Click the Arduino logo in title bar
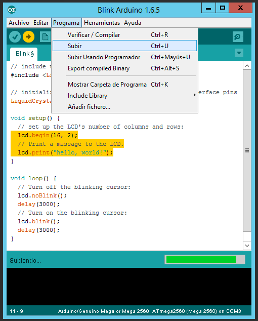This screenshot has width=258, height=321. tap(12, 10)
